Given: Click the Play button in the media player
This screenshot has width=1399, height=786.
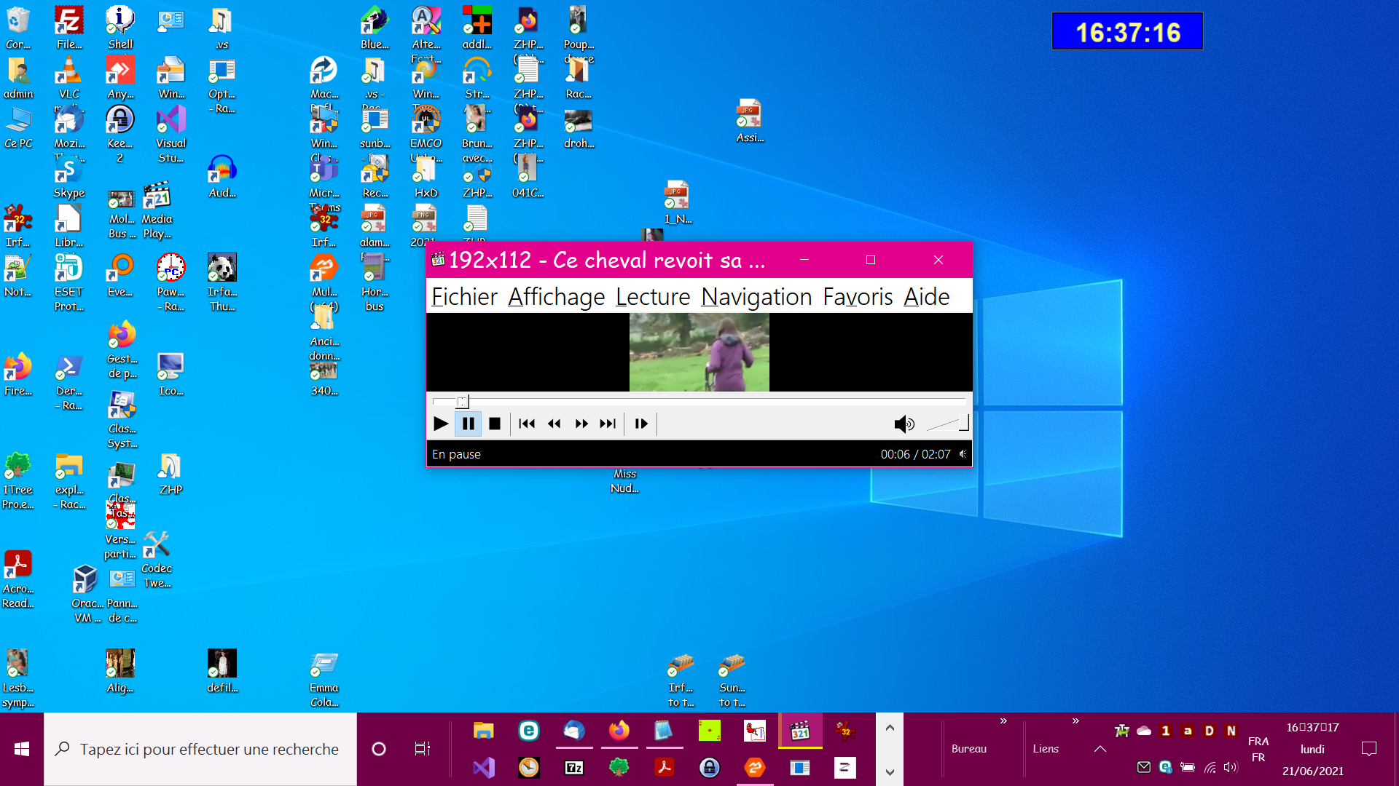Looking at the screenshot, I should [440, 424].
